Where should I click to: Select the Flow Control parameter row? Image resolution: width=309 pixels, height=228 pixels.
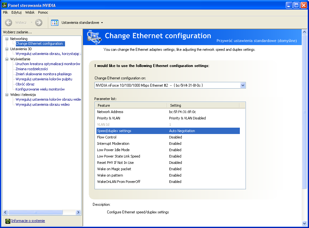point(107,137)
